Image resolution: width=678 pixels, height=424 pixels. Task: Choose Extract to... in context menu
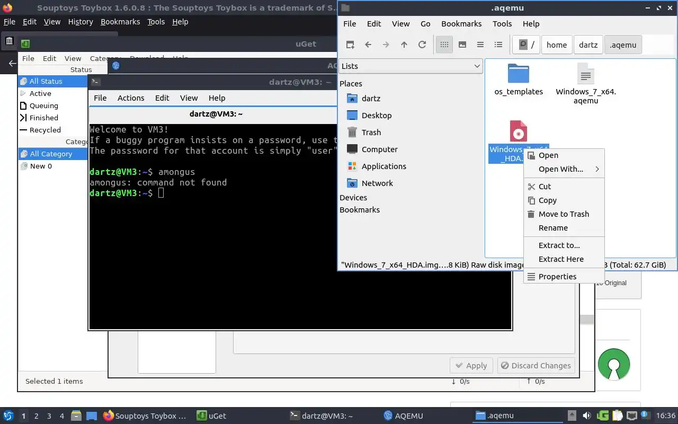[564, 245]
